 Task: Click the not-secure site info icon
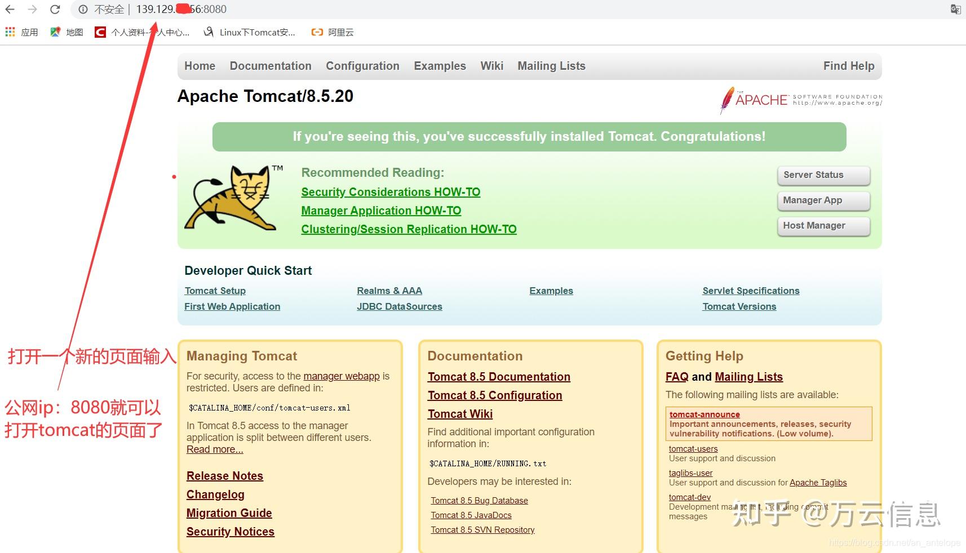(83, 9)
